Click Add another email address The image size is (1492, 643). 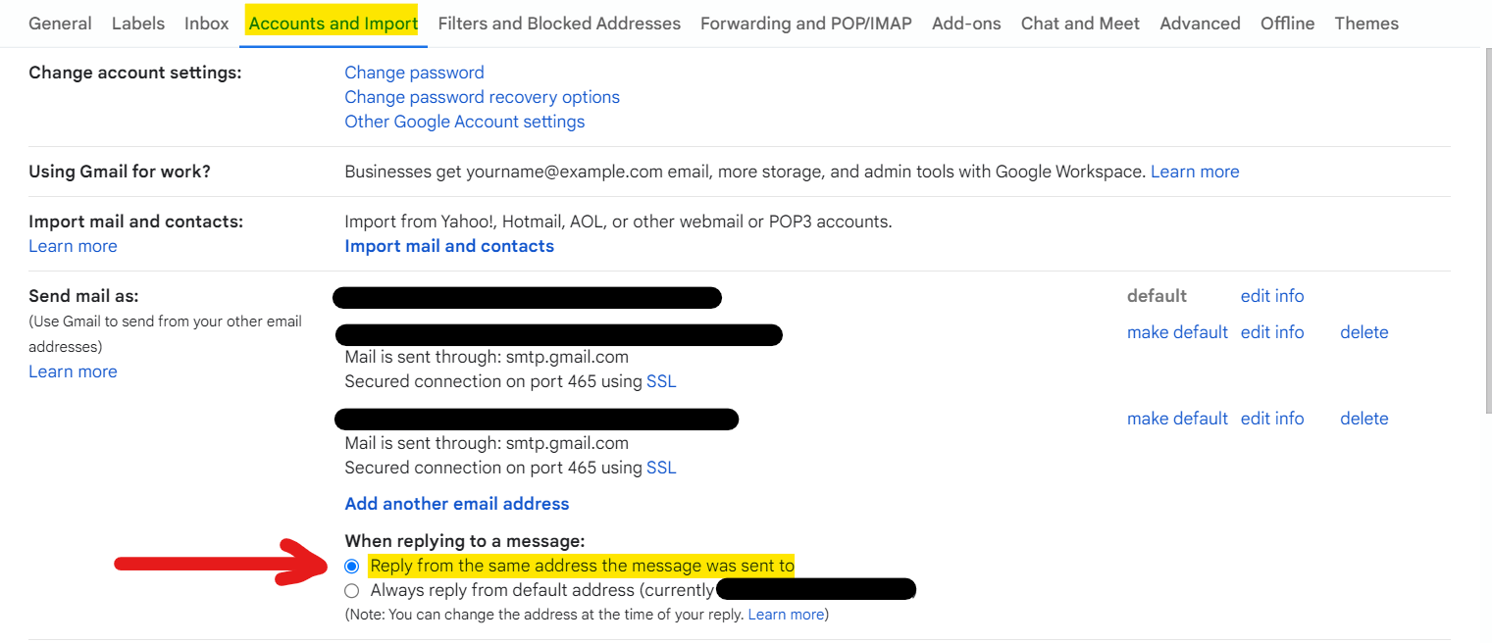pyautogui.click(x=457, y=504)
